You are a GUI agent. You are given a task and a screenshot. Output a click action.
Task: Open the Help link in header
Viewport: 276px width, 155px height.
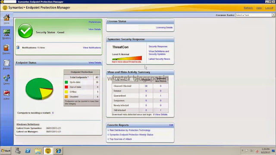(x=259, y=8)
